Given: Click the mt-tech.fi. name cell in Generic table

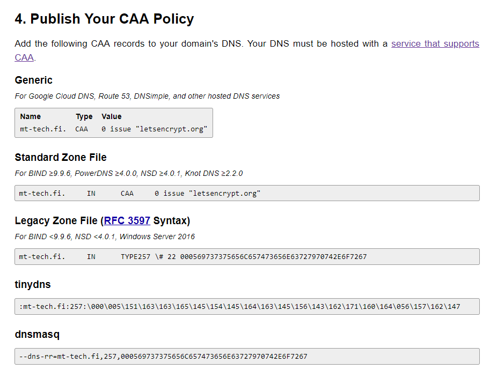Looking at the screenshot, I should (43, 129).
